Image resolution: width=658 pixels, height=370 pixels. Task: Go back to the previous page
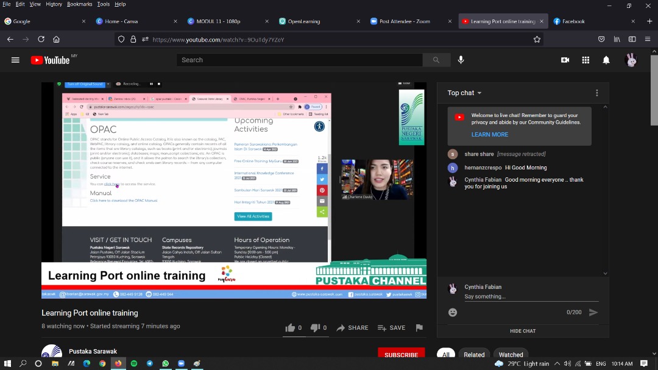(10, 39)
